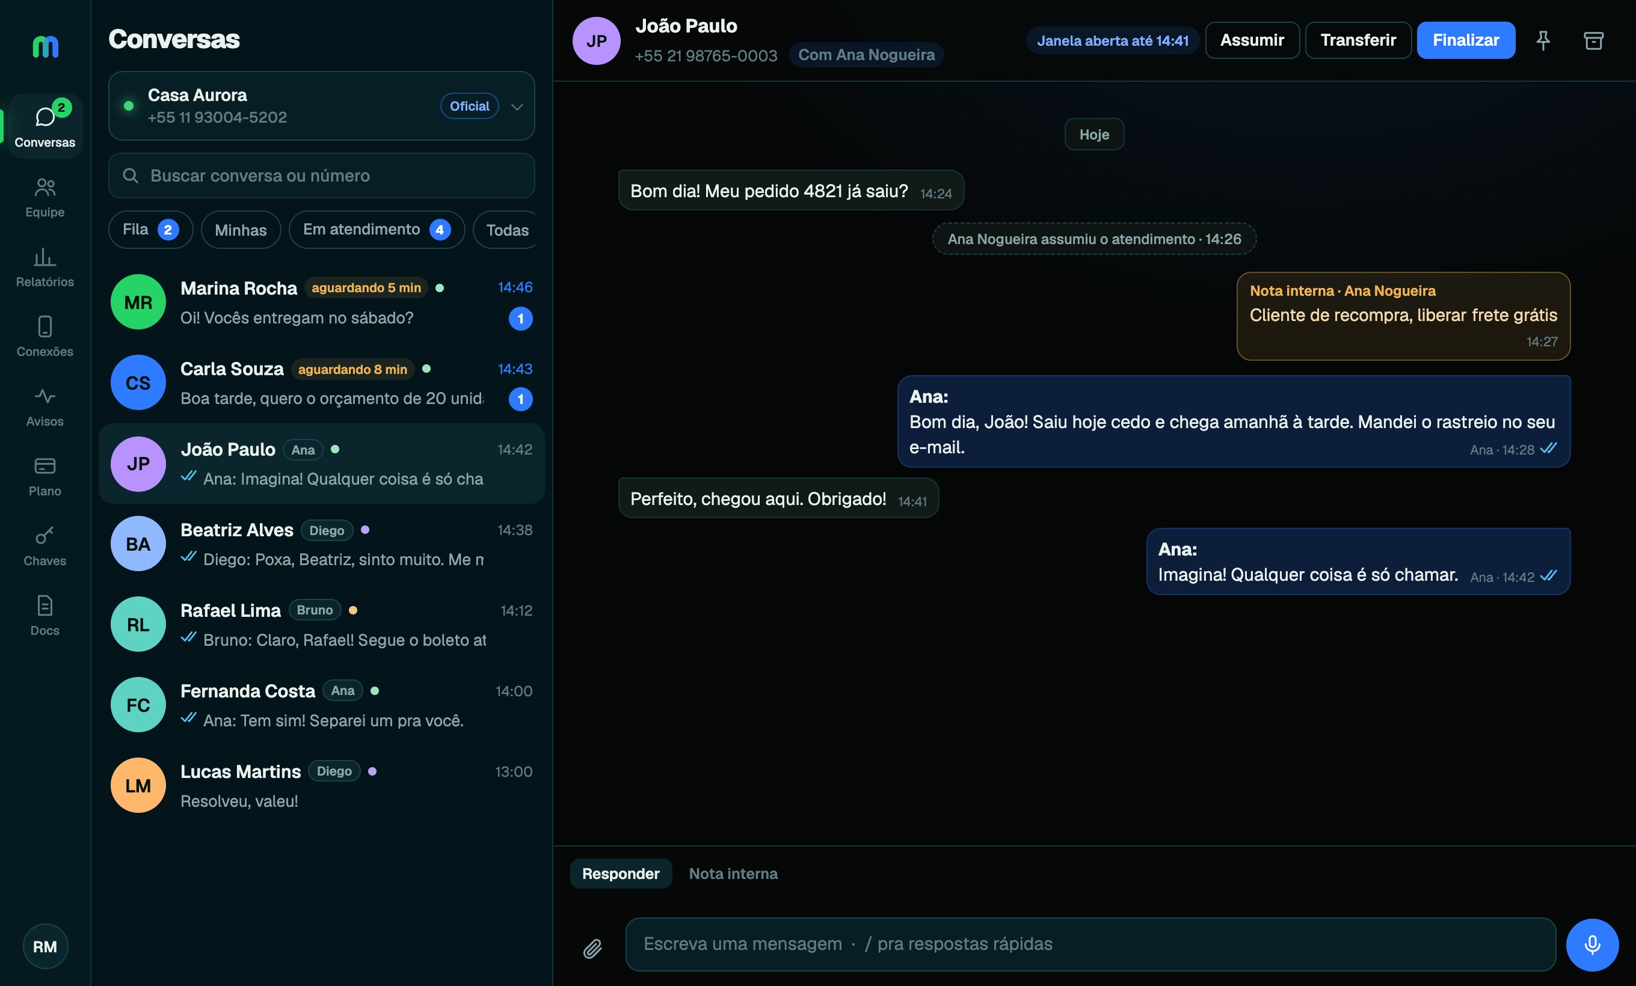Click the Hoje date separator
Viewport: 1636px width, 986px height.
coord(1094,134)
